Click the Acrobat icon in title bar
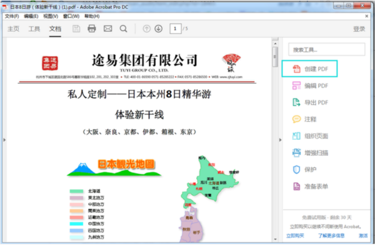Image resolution: width=375 pixels, height=245 pixels. 5,7
